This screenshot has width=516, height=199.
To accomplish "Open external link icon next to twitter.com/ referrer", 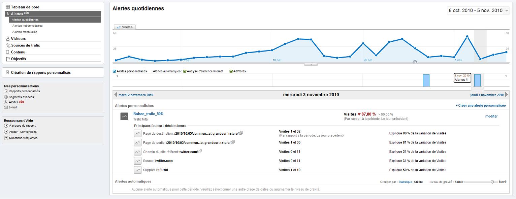I will [x=200, y=152].
